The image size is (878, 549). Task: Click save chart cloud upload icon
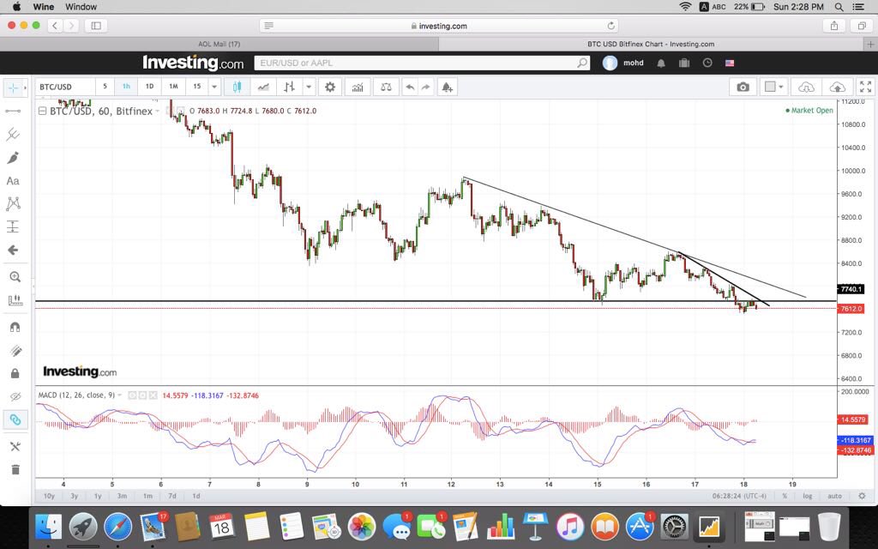(x=837, y=87)
